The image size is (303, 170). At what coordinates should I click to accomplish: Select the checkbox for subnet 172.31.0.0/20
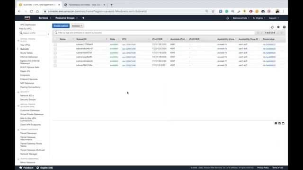(55, 65)
